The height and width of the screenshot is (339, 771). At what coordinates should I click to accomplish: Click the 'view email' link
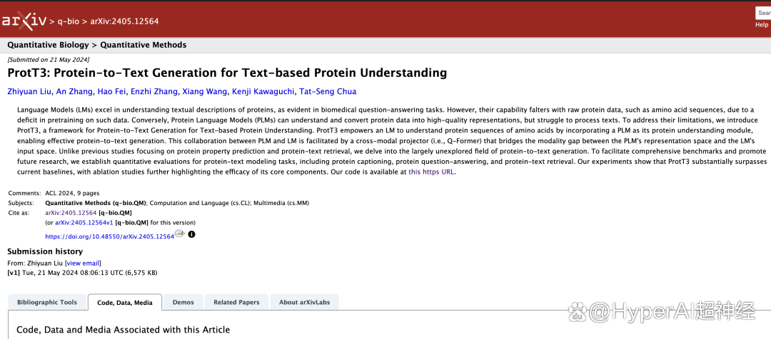[x=83, y=263]
